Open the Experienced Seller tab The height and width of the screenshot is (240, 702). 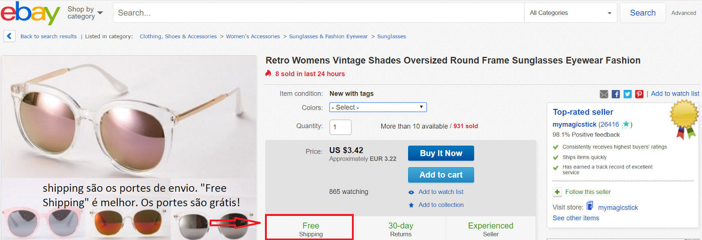491,229
